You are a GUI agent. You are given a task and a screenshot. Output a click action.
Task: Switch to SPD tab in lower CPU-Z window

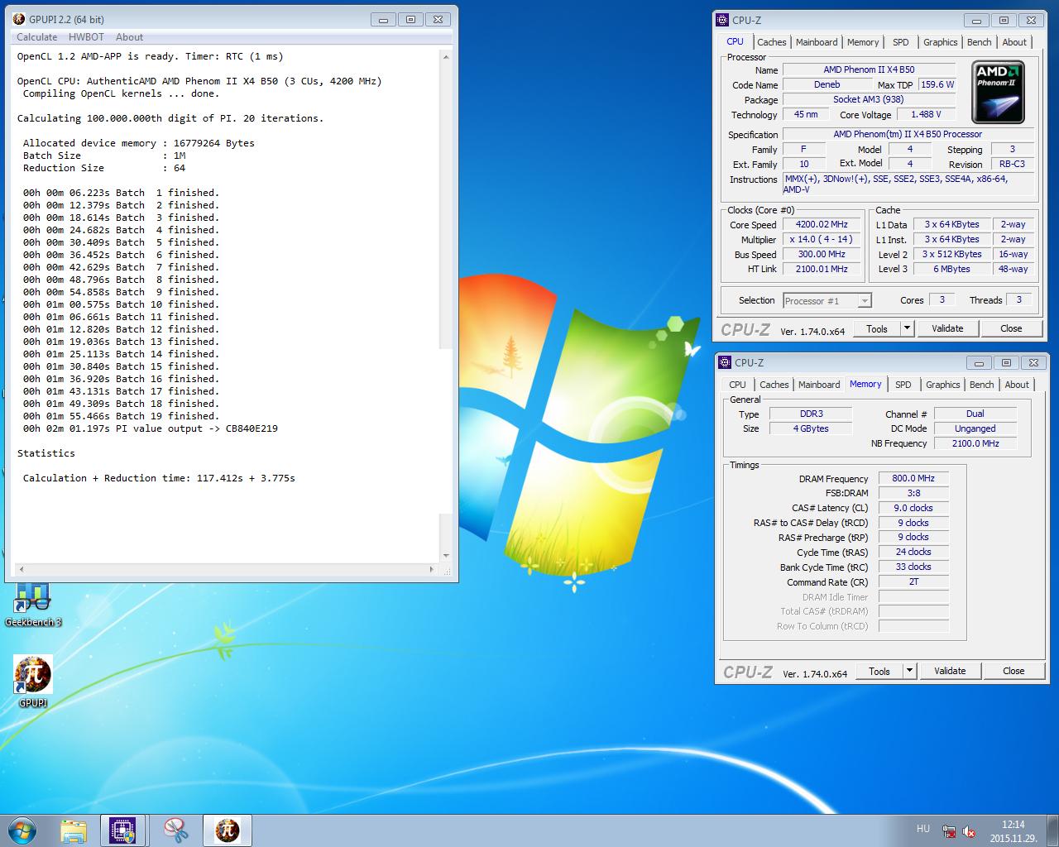[x=903, y=385]
